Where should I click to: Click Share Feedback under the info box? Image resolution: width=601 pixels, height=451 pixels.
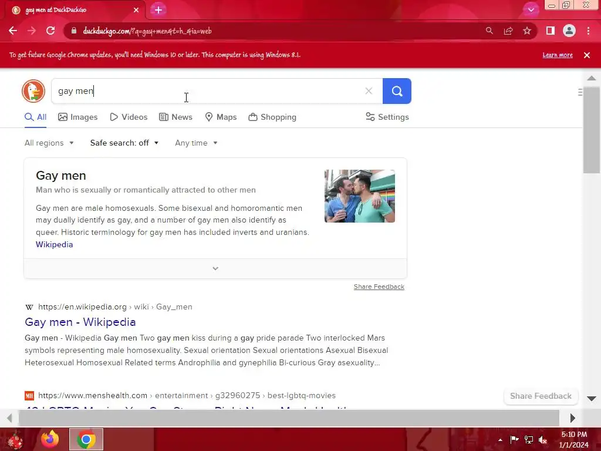click(x=379, y=287)
